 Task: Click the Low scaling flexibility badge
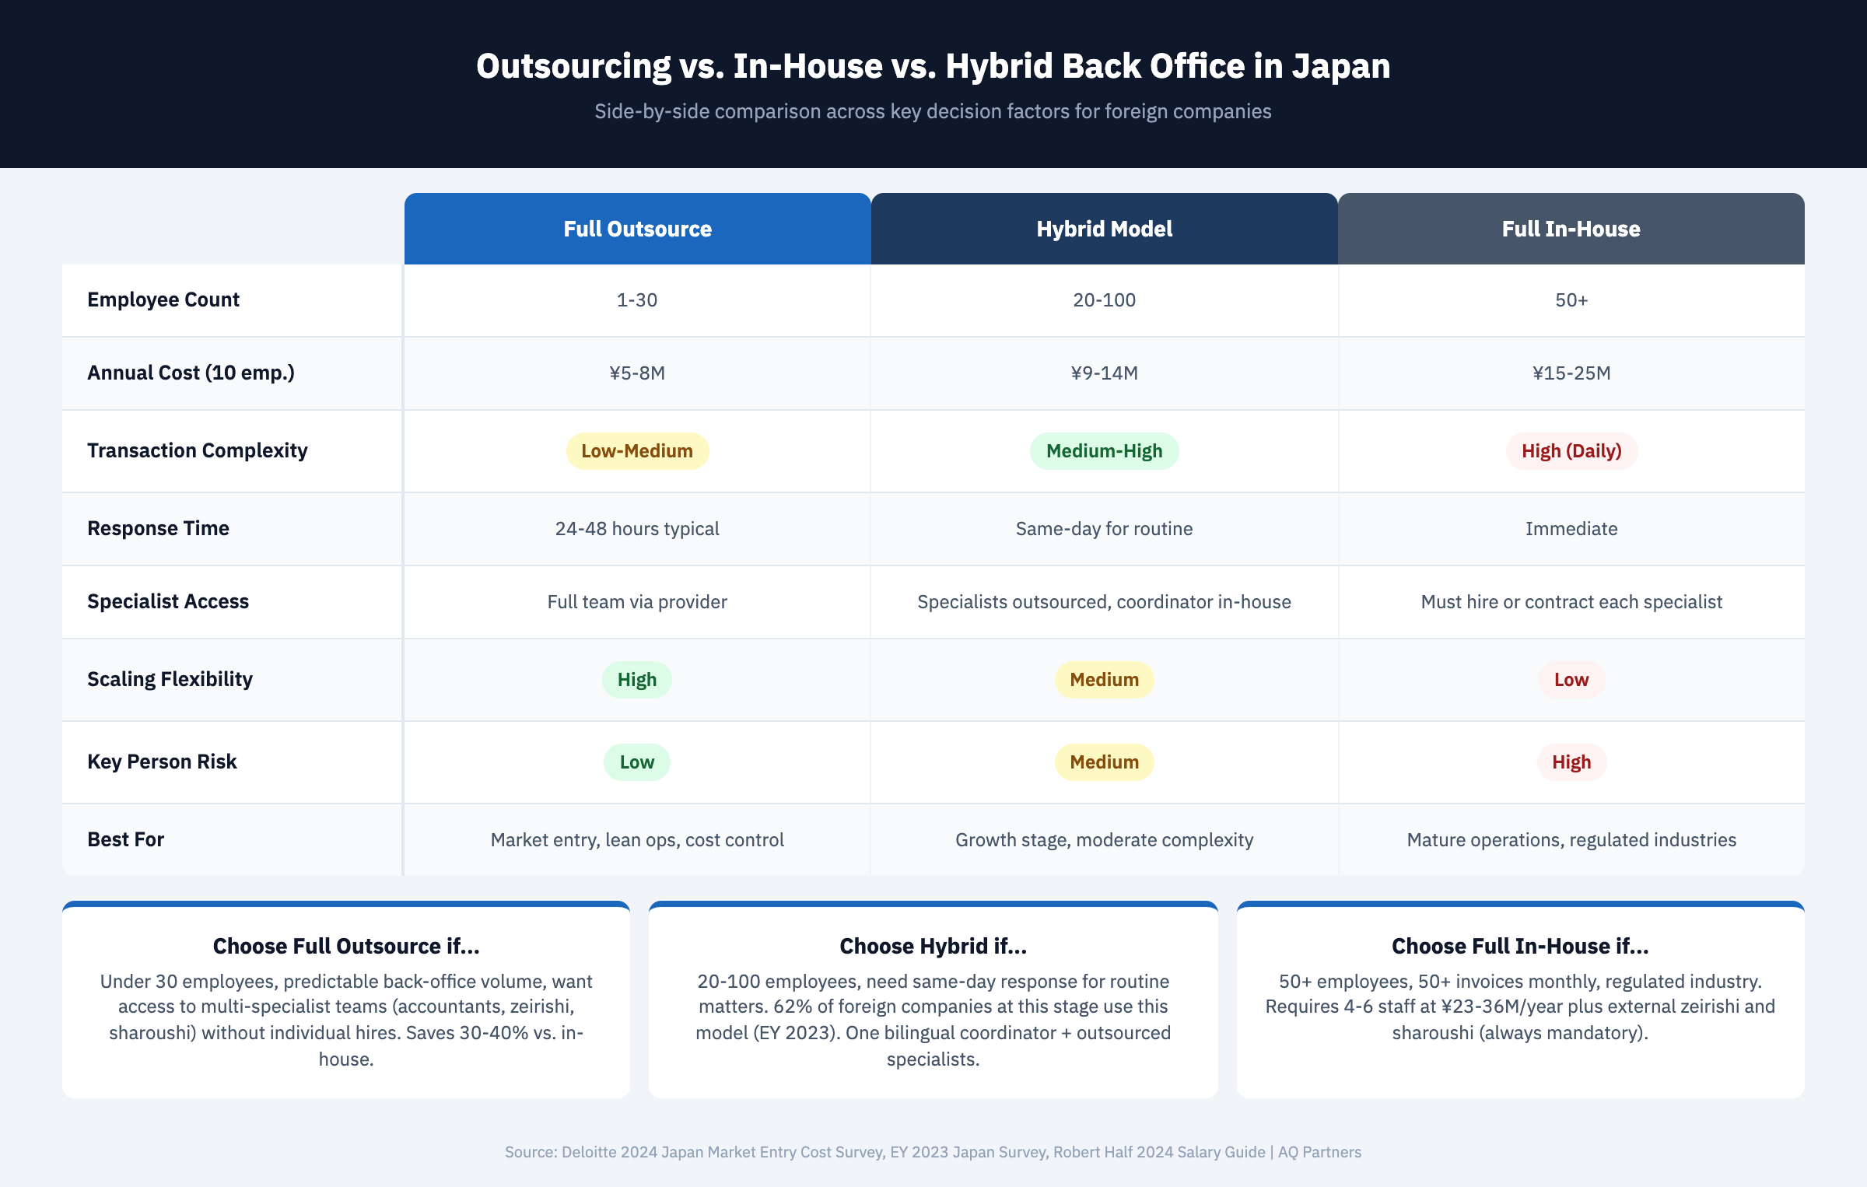[x=1571, y=679]
